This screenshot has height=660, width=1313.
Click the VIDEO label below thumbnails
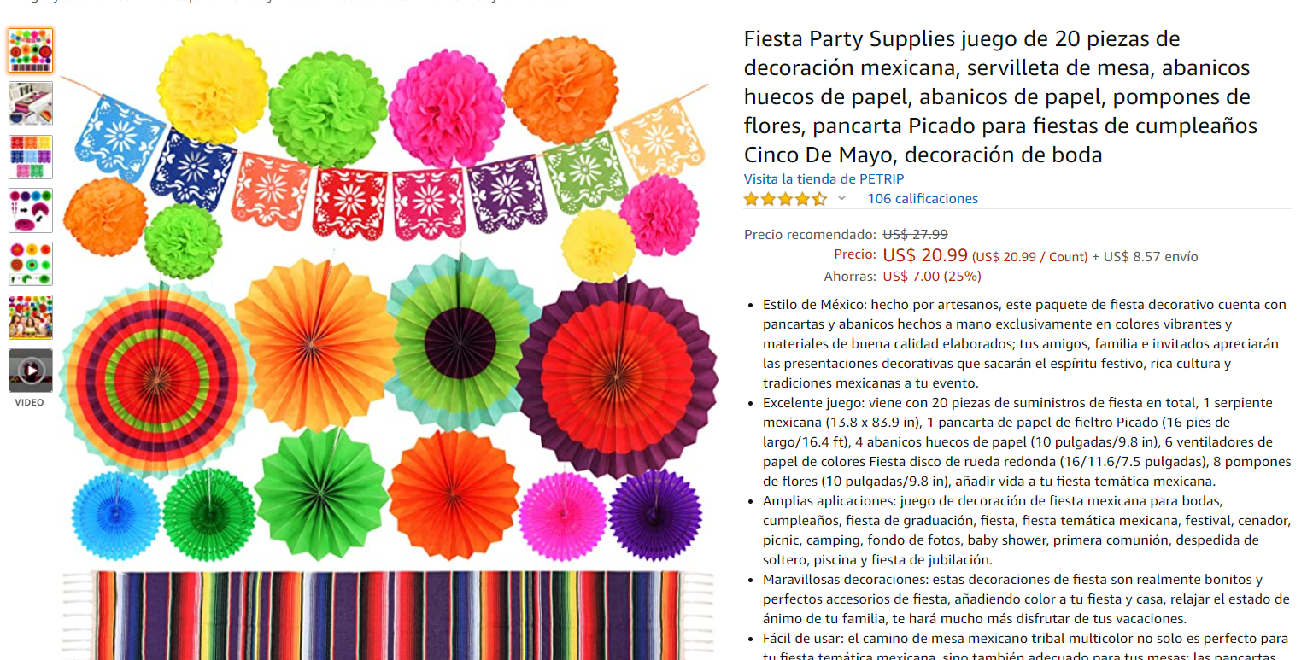tap(30, 402)
